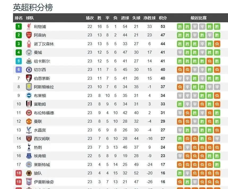Viewport: 228px width, 189px height.
Task: Sort table by 积分 column header
Action: [x=163, y=18]
